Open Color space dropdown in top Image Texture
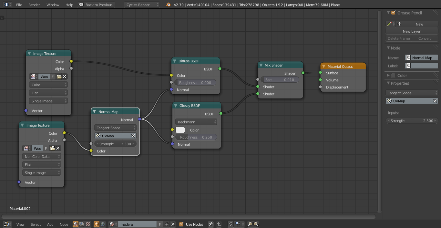This screenshot has width=441, height=228. (48, 85)
